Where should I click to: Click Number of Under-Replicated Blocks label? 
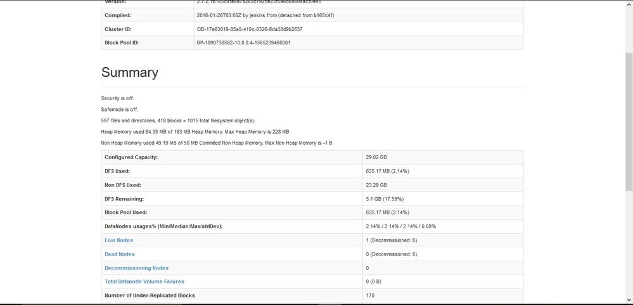point(150,295)
